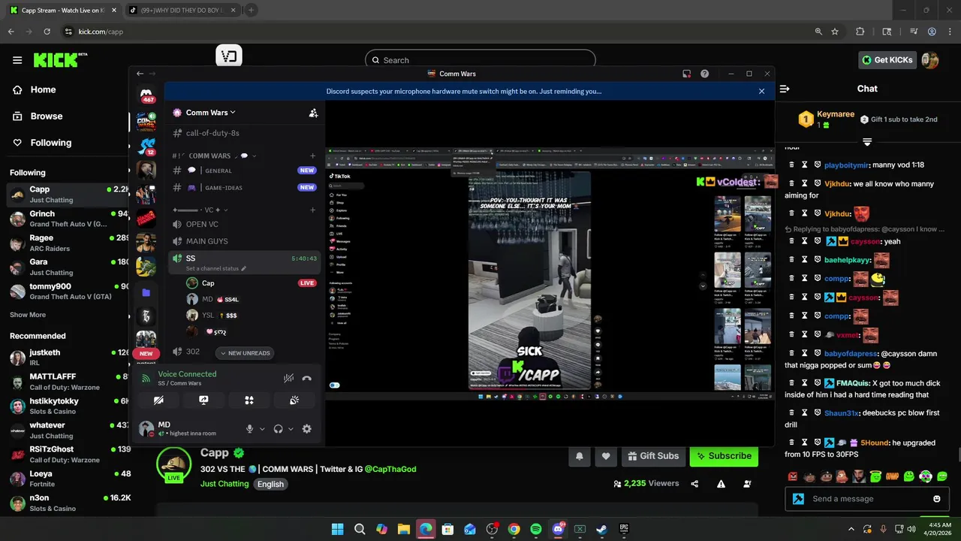Screen dimensions: 961x541
Task: Add channel with plus next to COMM WARS category
Action: 313,156
